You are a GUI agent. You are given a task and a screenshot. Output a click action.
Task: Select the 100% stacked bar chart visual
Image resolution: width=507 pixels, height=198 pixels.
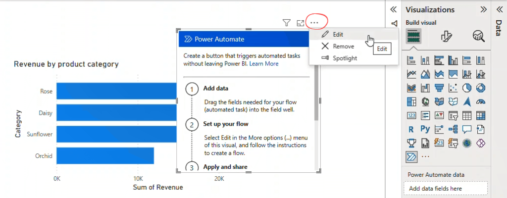click(467, 60)
